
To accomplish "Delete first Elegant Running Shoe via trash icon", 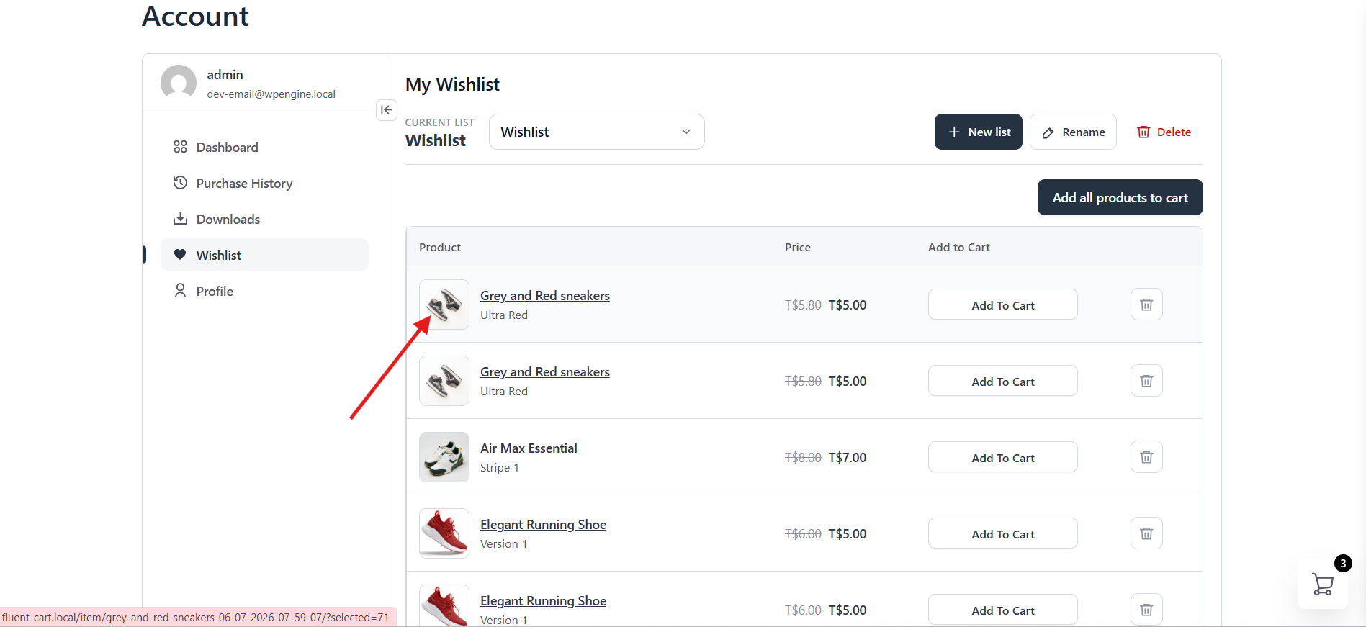I will coord(1146,533).
